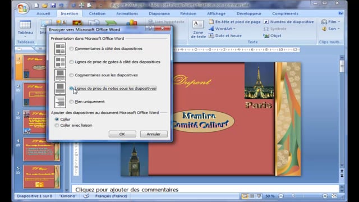Select Lignes de prise de notes à côté

click(x=71, y=62)
